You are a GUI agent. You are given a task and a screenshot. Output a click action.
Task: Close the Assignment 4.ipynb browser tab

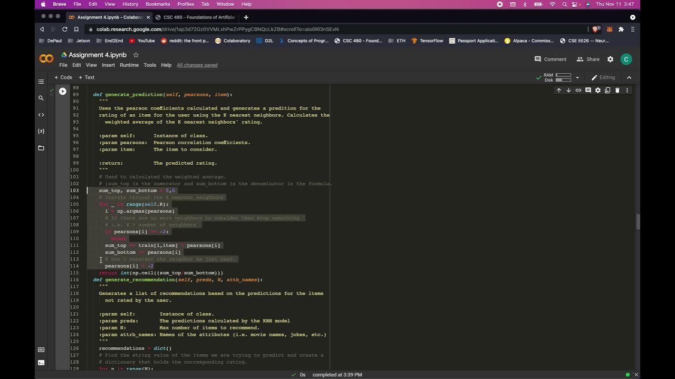click(x=148, y=17)
